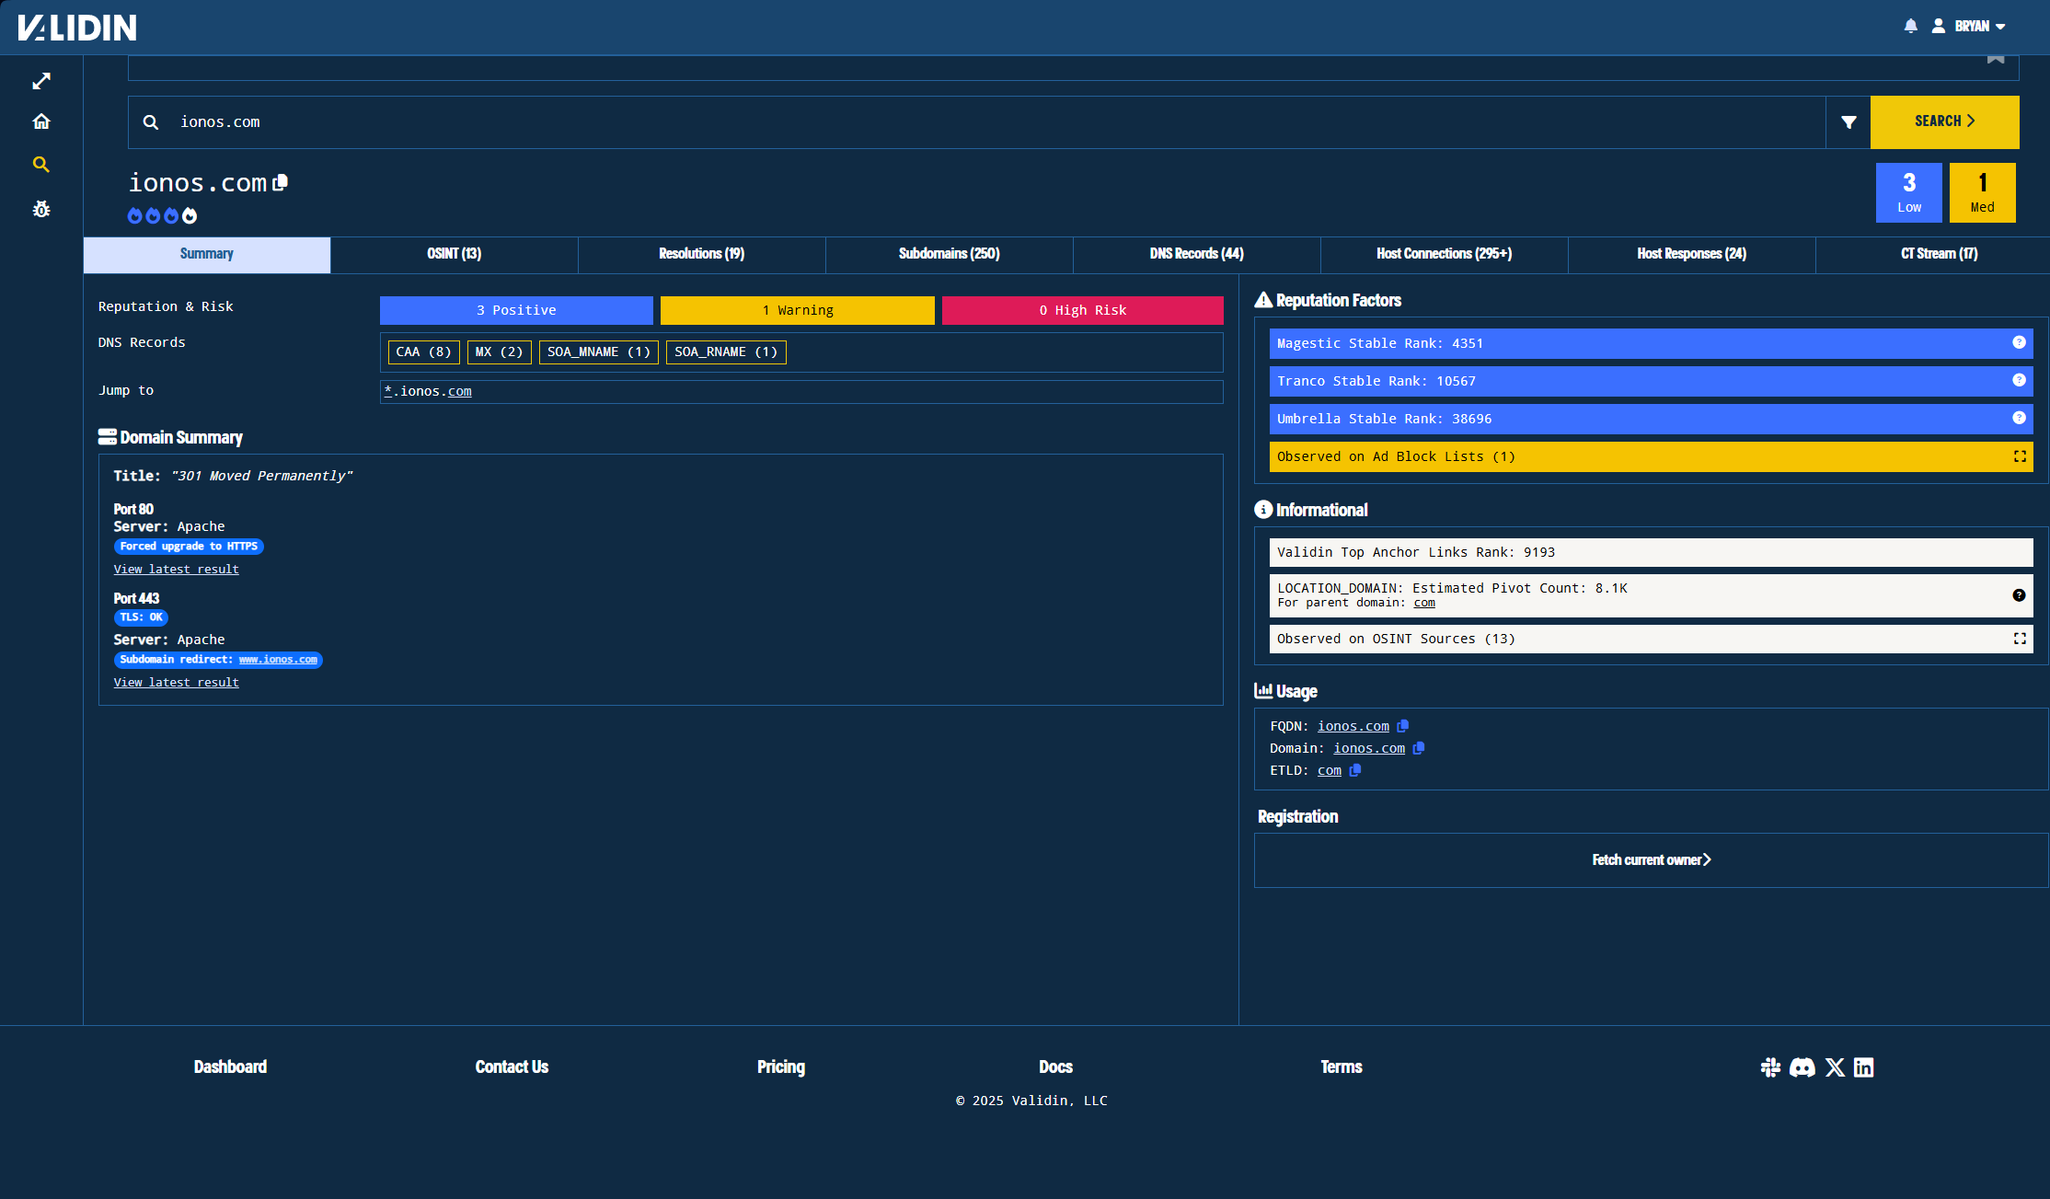Click the flame rating icons under title
This screenshot has width=2050, height=1199.
162,215
